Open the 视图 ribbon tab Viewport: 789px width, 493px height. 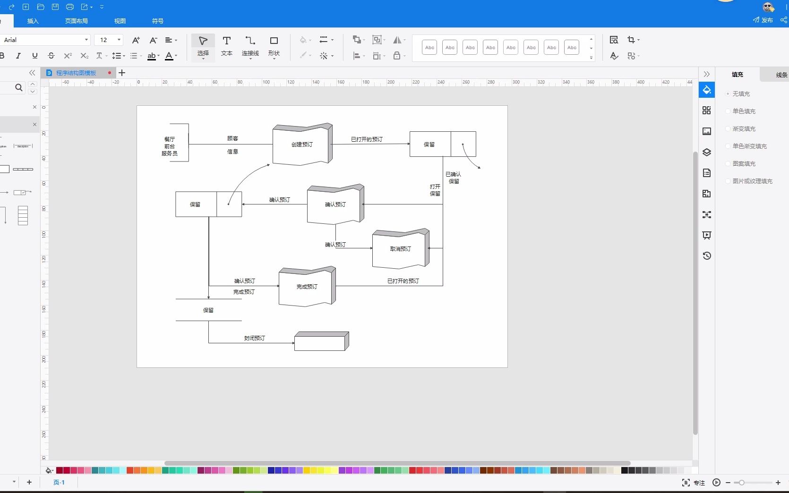(120, 21)
